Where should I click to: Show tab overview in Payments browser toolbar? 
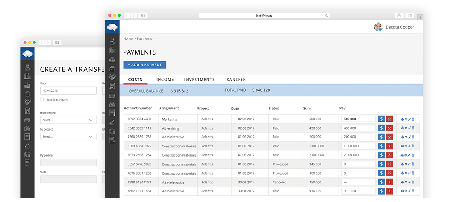point(410,15)
